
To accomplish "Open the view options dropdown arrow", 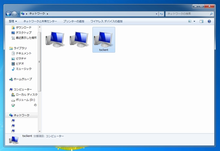I will tap(194, 21).
